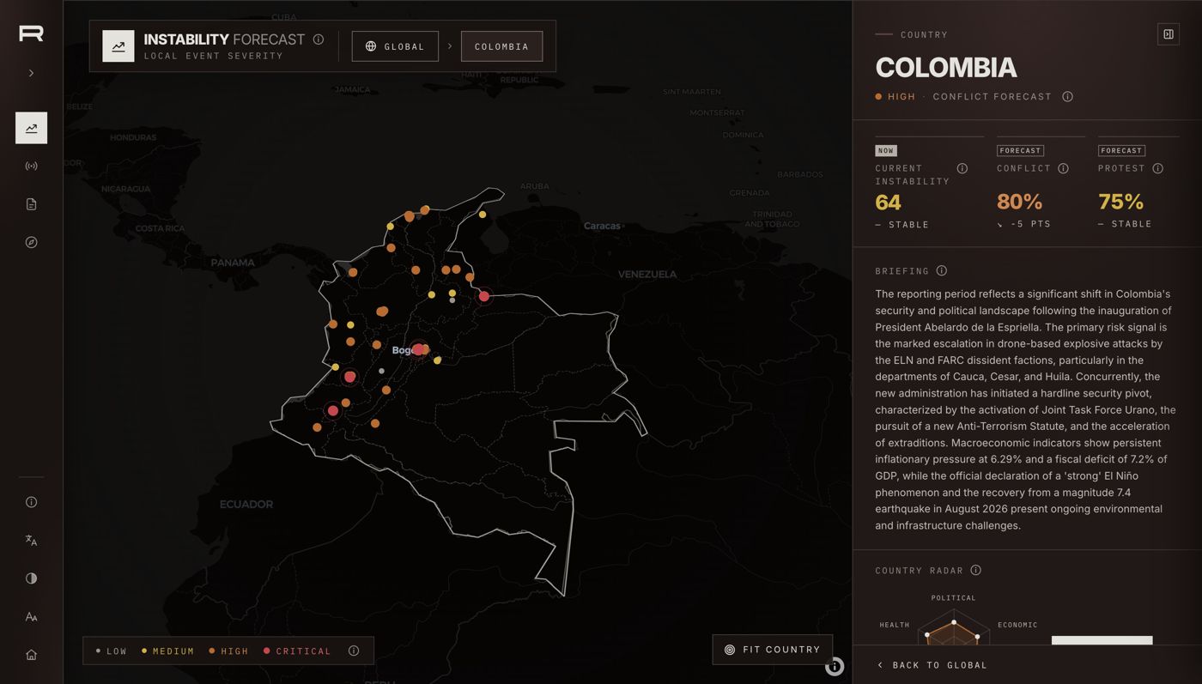1202x684 pixels.
Task: Click the R logo in the sidebar
Action: tap(31, 33)
